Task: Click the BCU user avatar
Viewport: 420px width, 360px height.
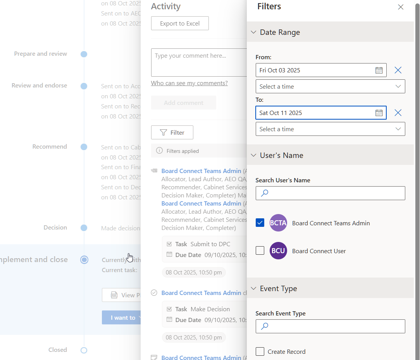Action: (278, 251)
